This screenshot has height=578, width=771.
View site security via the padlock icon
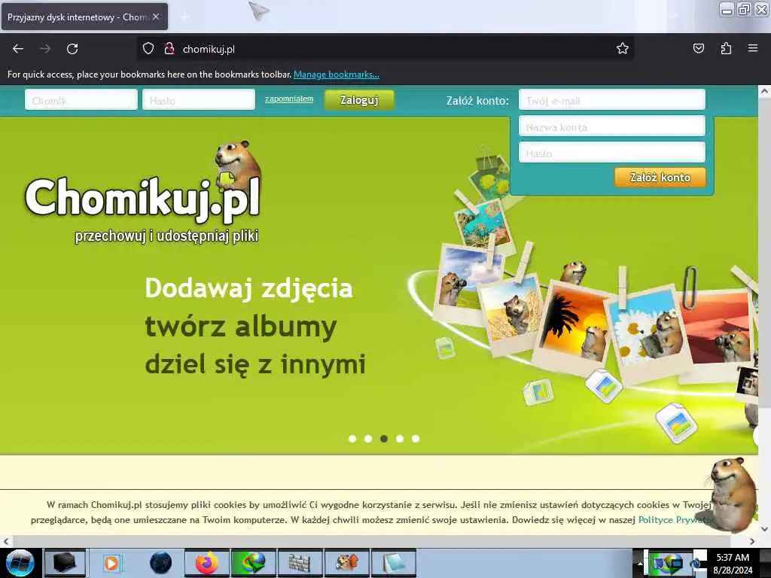(169, 49)
